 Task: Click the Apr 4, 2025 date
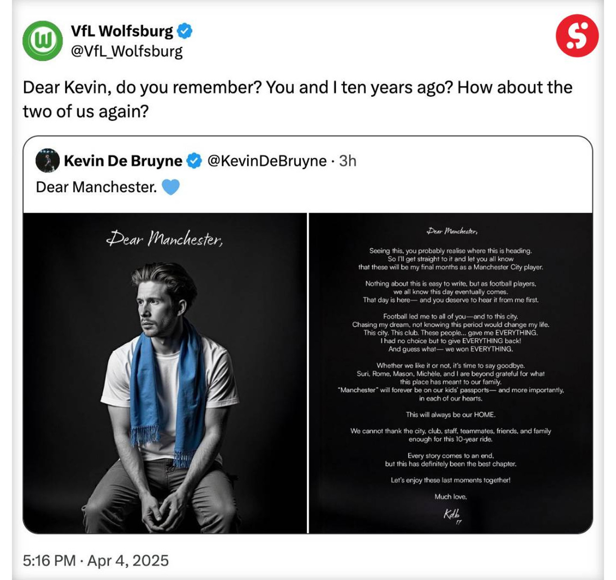[128, 560]
